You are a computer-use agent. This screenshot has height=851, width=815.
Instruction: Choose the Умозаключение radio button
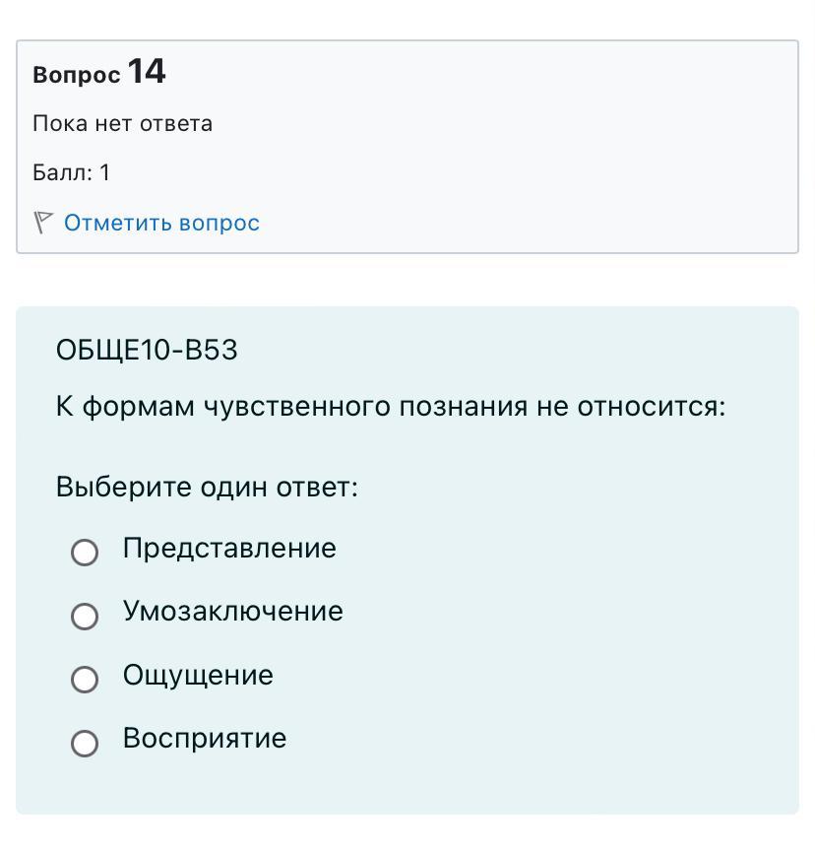85,616
